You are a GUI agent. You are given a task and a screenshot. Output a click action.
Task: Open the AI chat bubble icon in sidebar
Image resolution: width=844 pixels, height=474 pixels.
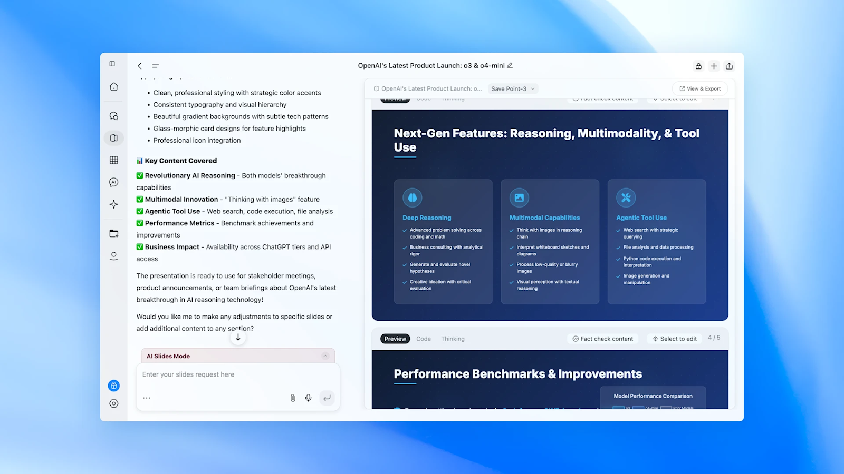coord(114,182)
